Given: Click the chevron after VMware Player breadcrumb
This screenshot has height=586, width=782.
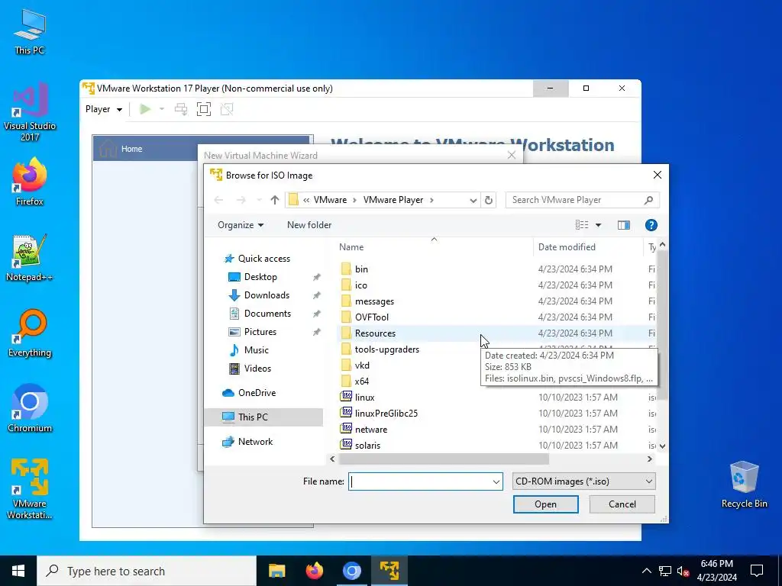Looking at the screenshot, I should coord(431,200).
